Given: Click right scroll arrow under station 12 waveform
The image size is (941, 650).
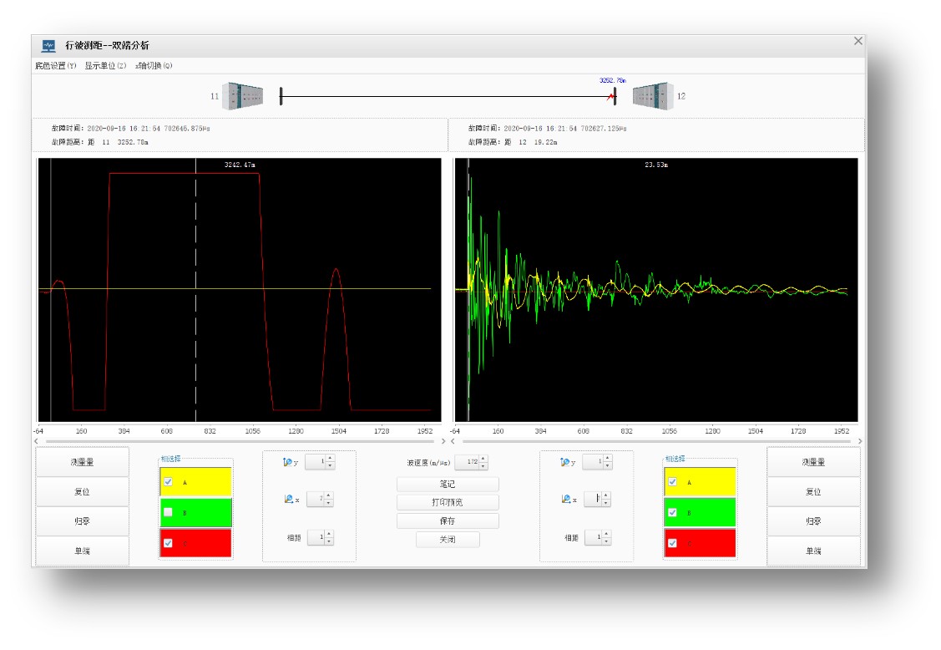Looking at the screenshot, I should click(x=860, y=441).
